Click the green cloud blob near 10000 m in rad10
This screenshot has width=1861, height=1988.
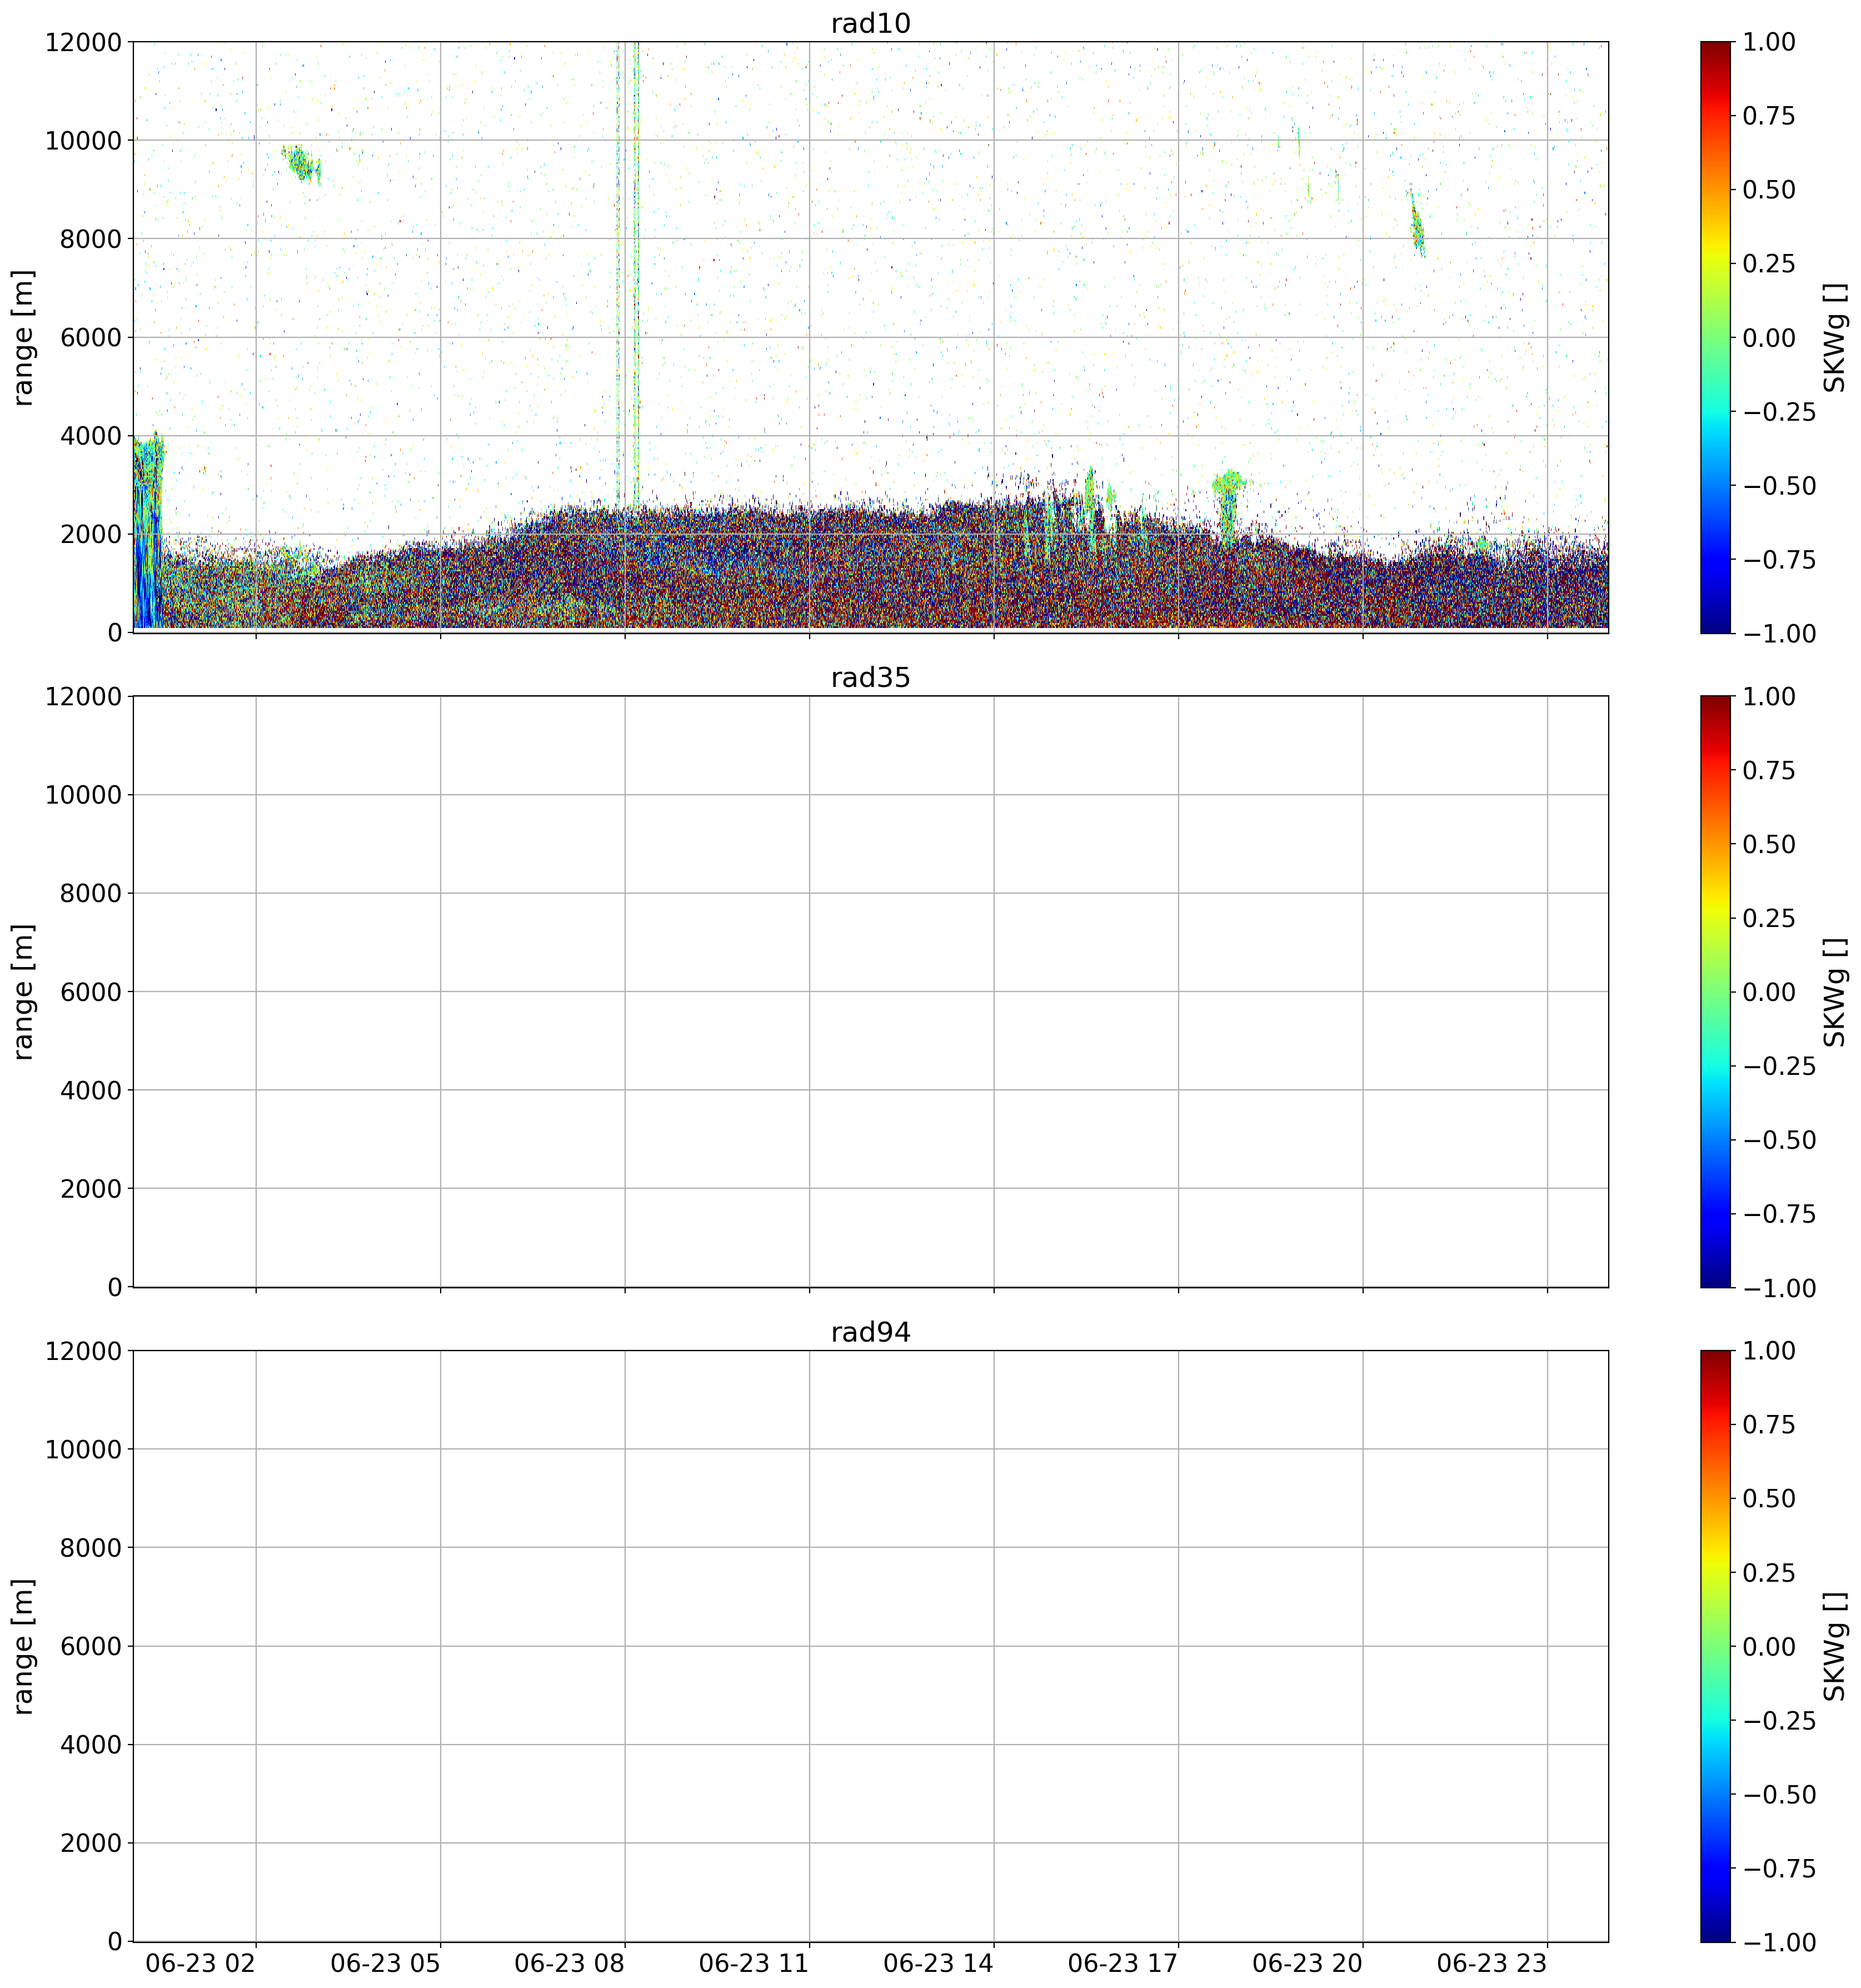point(301,164)
